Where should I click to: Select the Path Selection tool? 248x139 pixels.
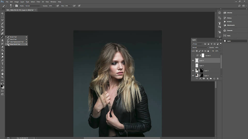click(2, 67)
